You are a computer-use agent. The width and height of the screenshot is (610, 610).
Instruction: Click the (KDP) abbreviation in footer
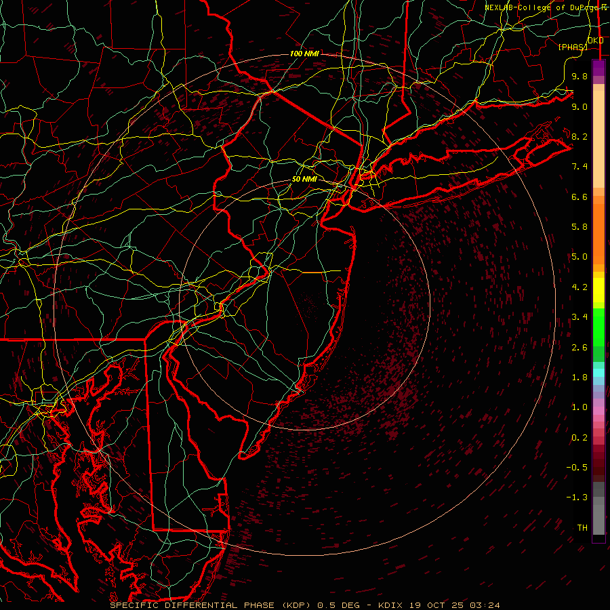(x=298, y=605)
